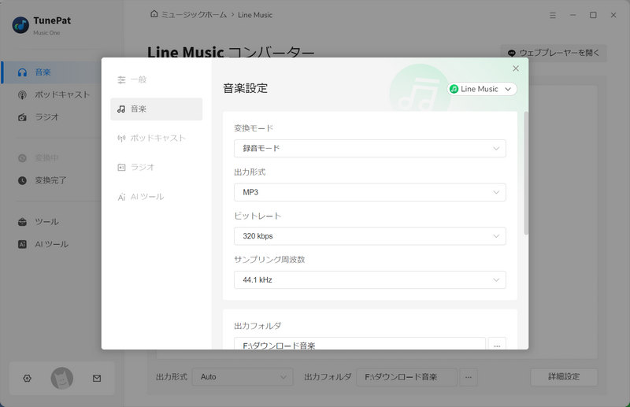The width and height of the screenshot is (630, 407).
Task: Close the 音楽設定 settings dialog
Action: 516,68
